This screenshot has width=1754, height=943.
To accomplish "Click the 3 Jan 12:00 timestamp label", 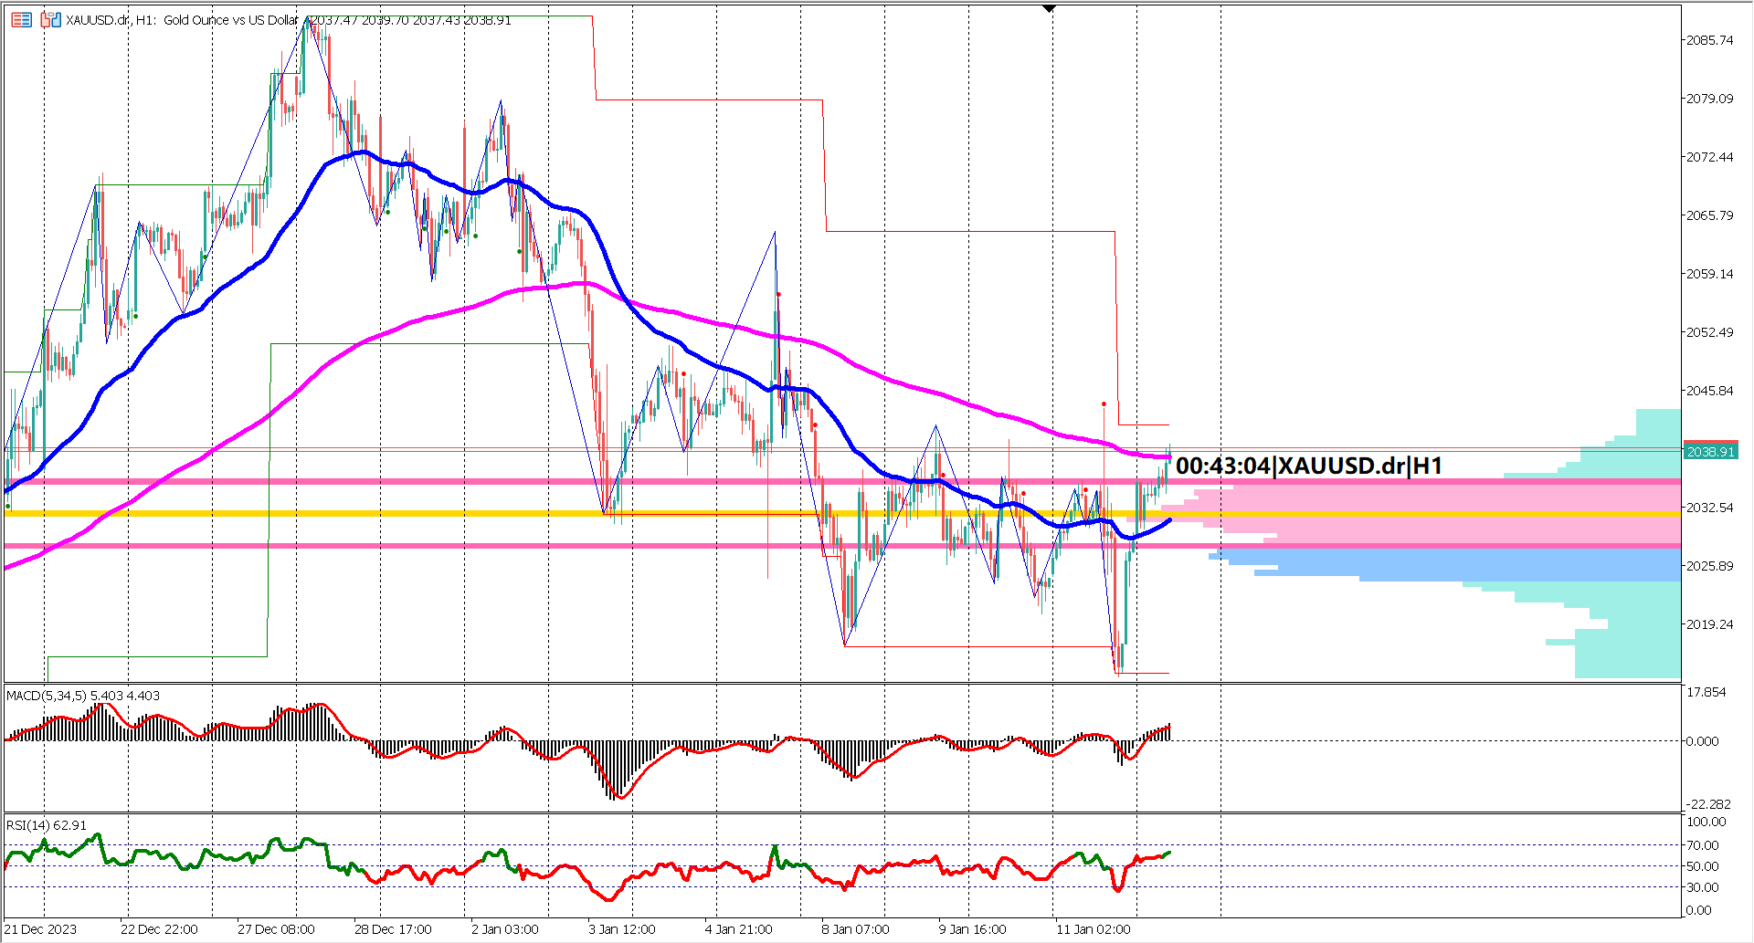I will point(623,929).
